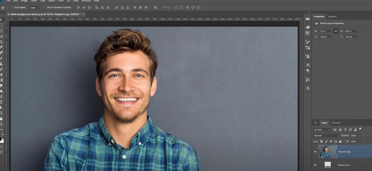The width and height of the screenshot is (372, 171).
Task: Open the Kind filter dropdown
Action: (x=322, y=130)
